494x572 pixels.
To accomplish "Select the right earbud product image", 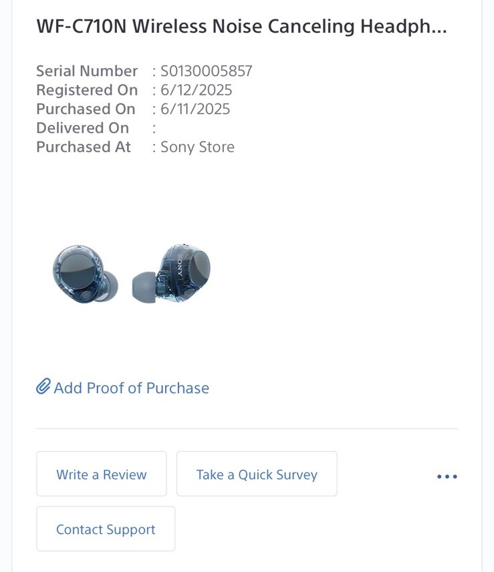I will (x=172, y=272).
